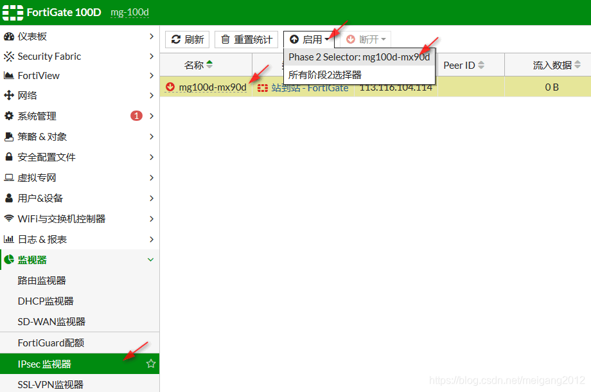591x392 pixels.
Task: Click the red FortiGate site-to-site icon
Action: pyautogui.click(x=263, y=88)
